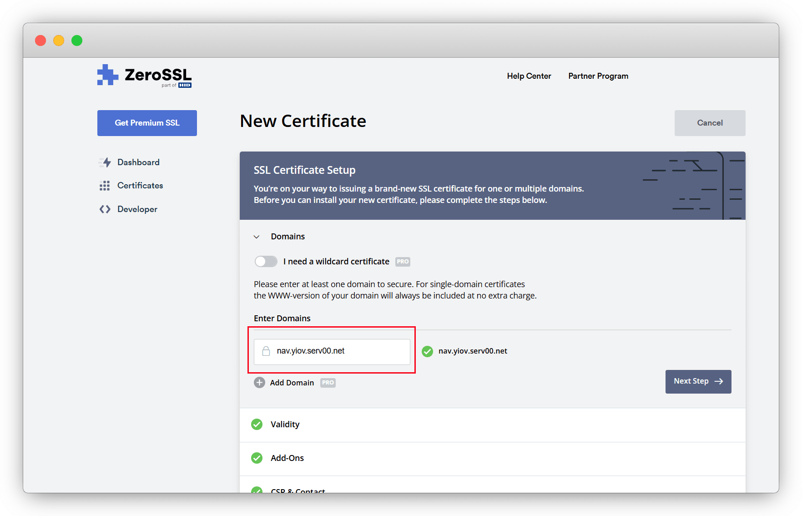
Task: Click the ZeroSSL logo icon
Action: coord(107,75)
